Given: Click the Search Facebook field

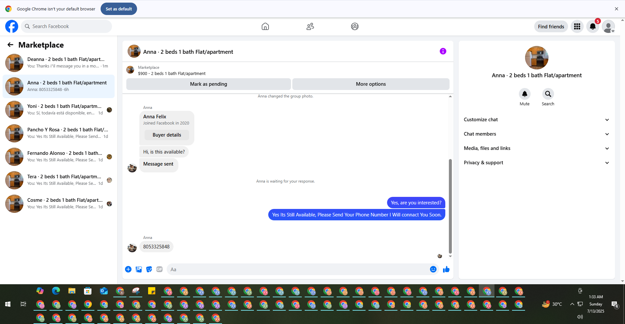Looking at the screenshot, I should click(x=67, y=26).
